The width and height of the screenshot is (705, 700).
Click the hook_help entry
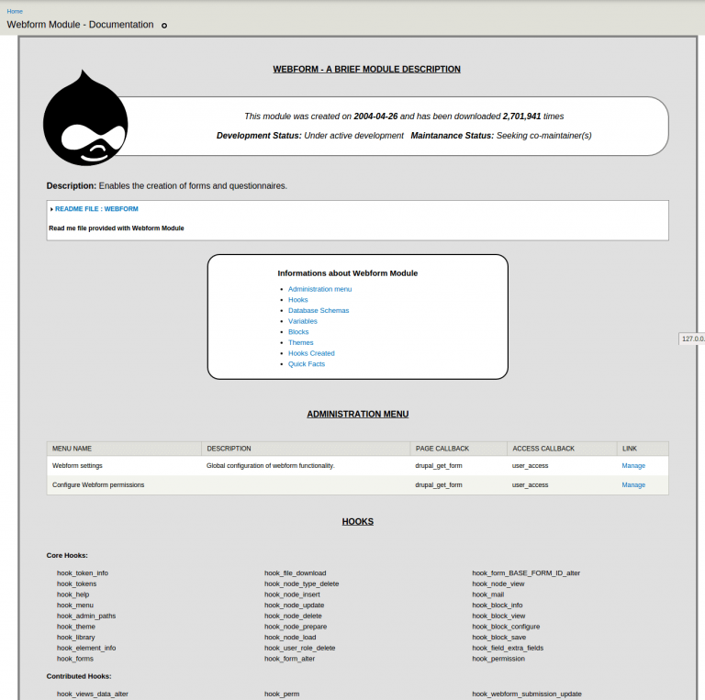[73, 594]
